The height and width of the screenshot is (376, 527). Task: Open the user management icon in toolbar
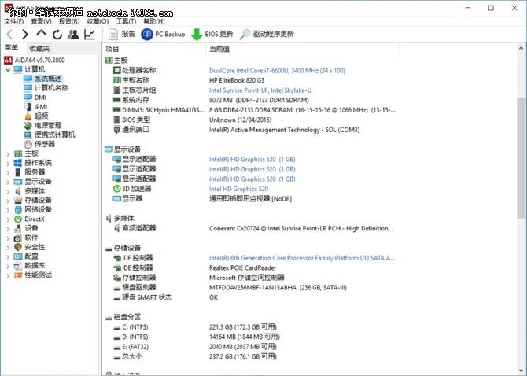click(x=73, y=34)
